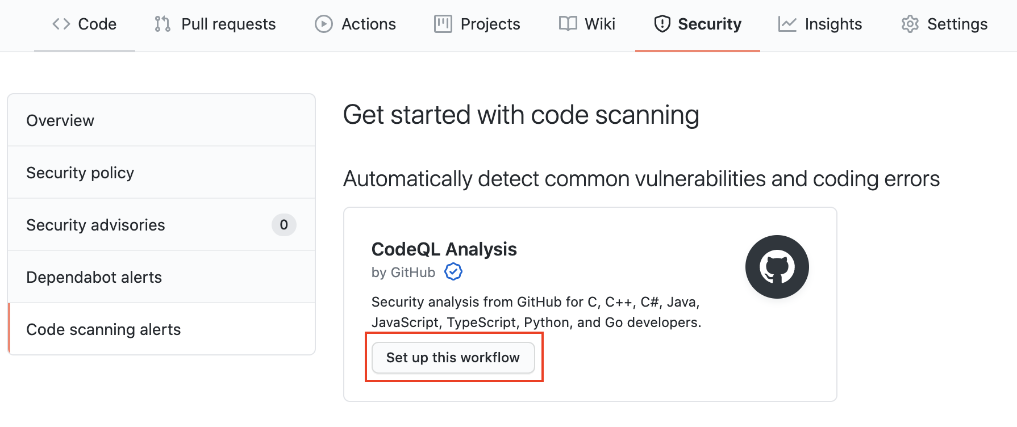Click the Settings gear icon
Image resolution: width=1017 pixels, height=427 pixels.
click(910, 24)
